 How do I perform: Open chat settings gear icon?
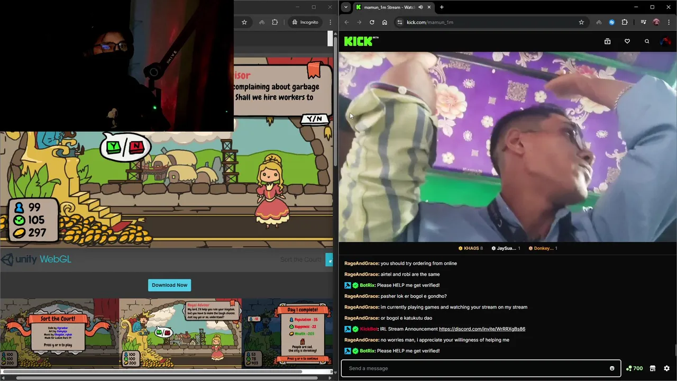(x=666, y=368)
